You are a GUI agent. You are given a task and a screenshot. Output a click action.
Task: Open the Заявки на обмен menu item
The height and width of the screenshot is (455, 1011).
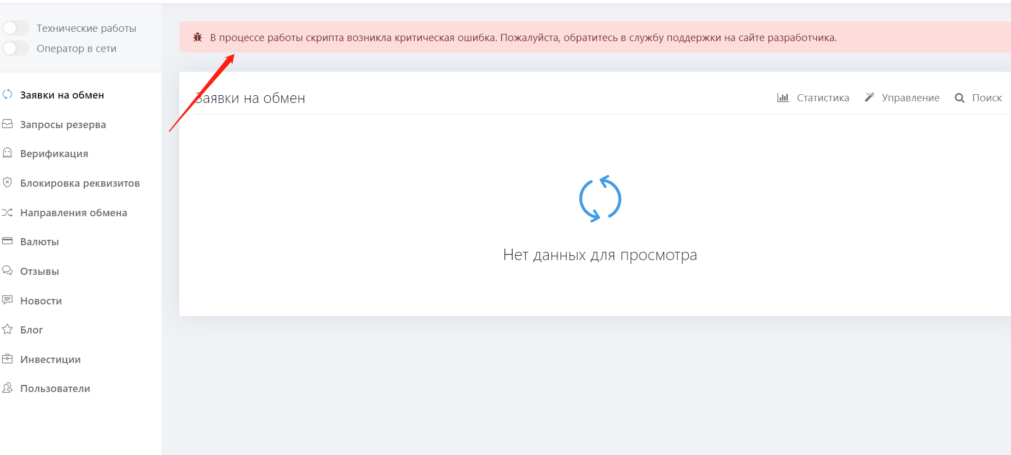[62, 95]
